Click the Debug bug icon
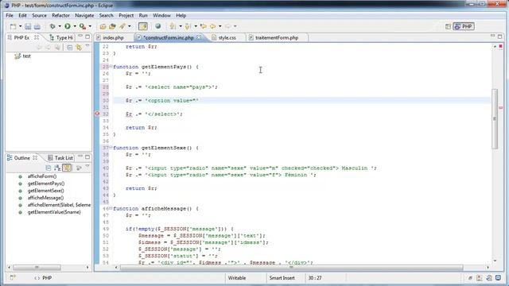The height and width of the screenshot is (286, 509). [52, 26]
